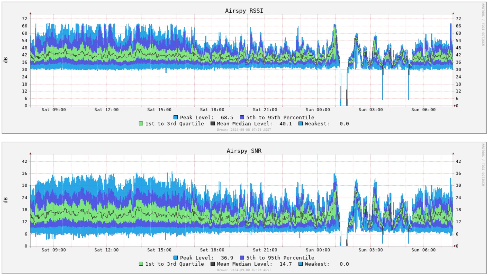This screenshot has width=489, height=276.
Task: Click the 5th to 95th Percentile swatch in RSSI legend
Action: pyautogui.click(x=242, y=117)
